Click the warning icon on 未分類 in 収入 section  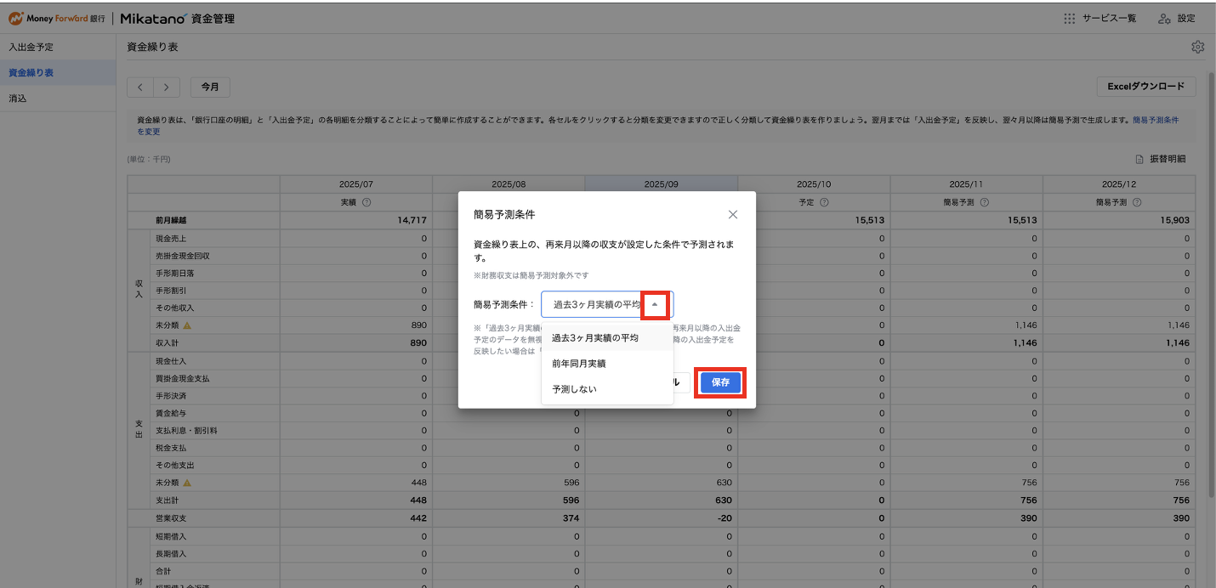point(187,325)
